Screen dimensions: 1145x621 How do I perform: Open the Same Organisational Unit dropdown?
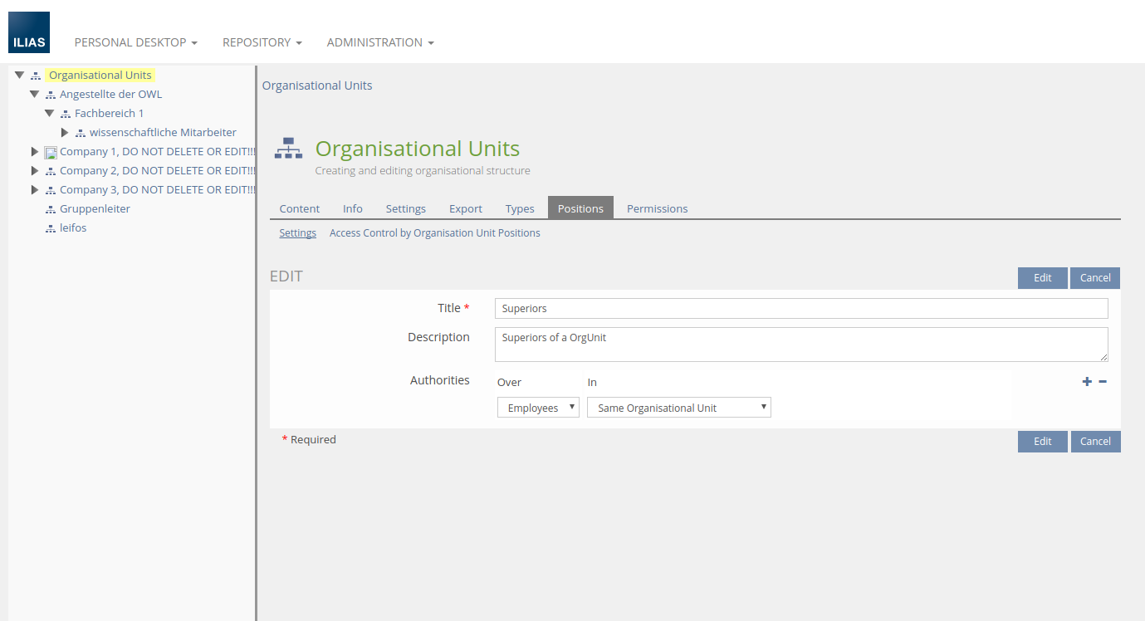pyautogui.click(x=678, y=408)
